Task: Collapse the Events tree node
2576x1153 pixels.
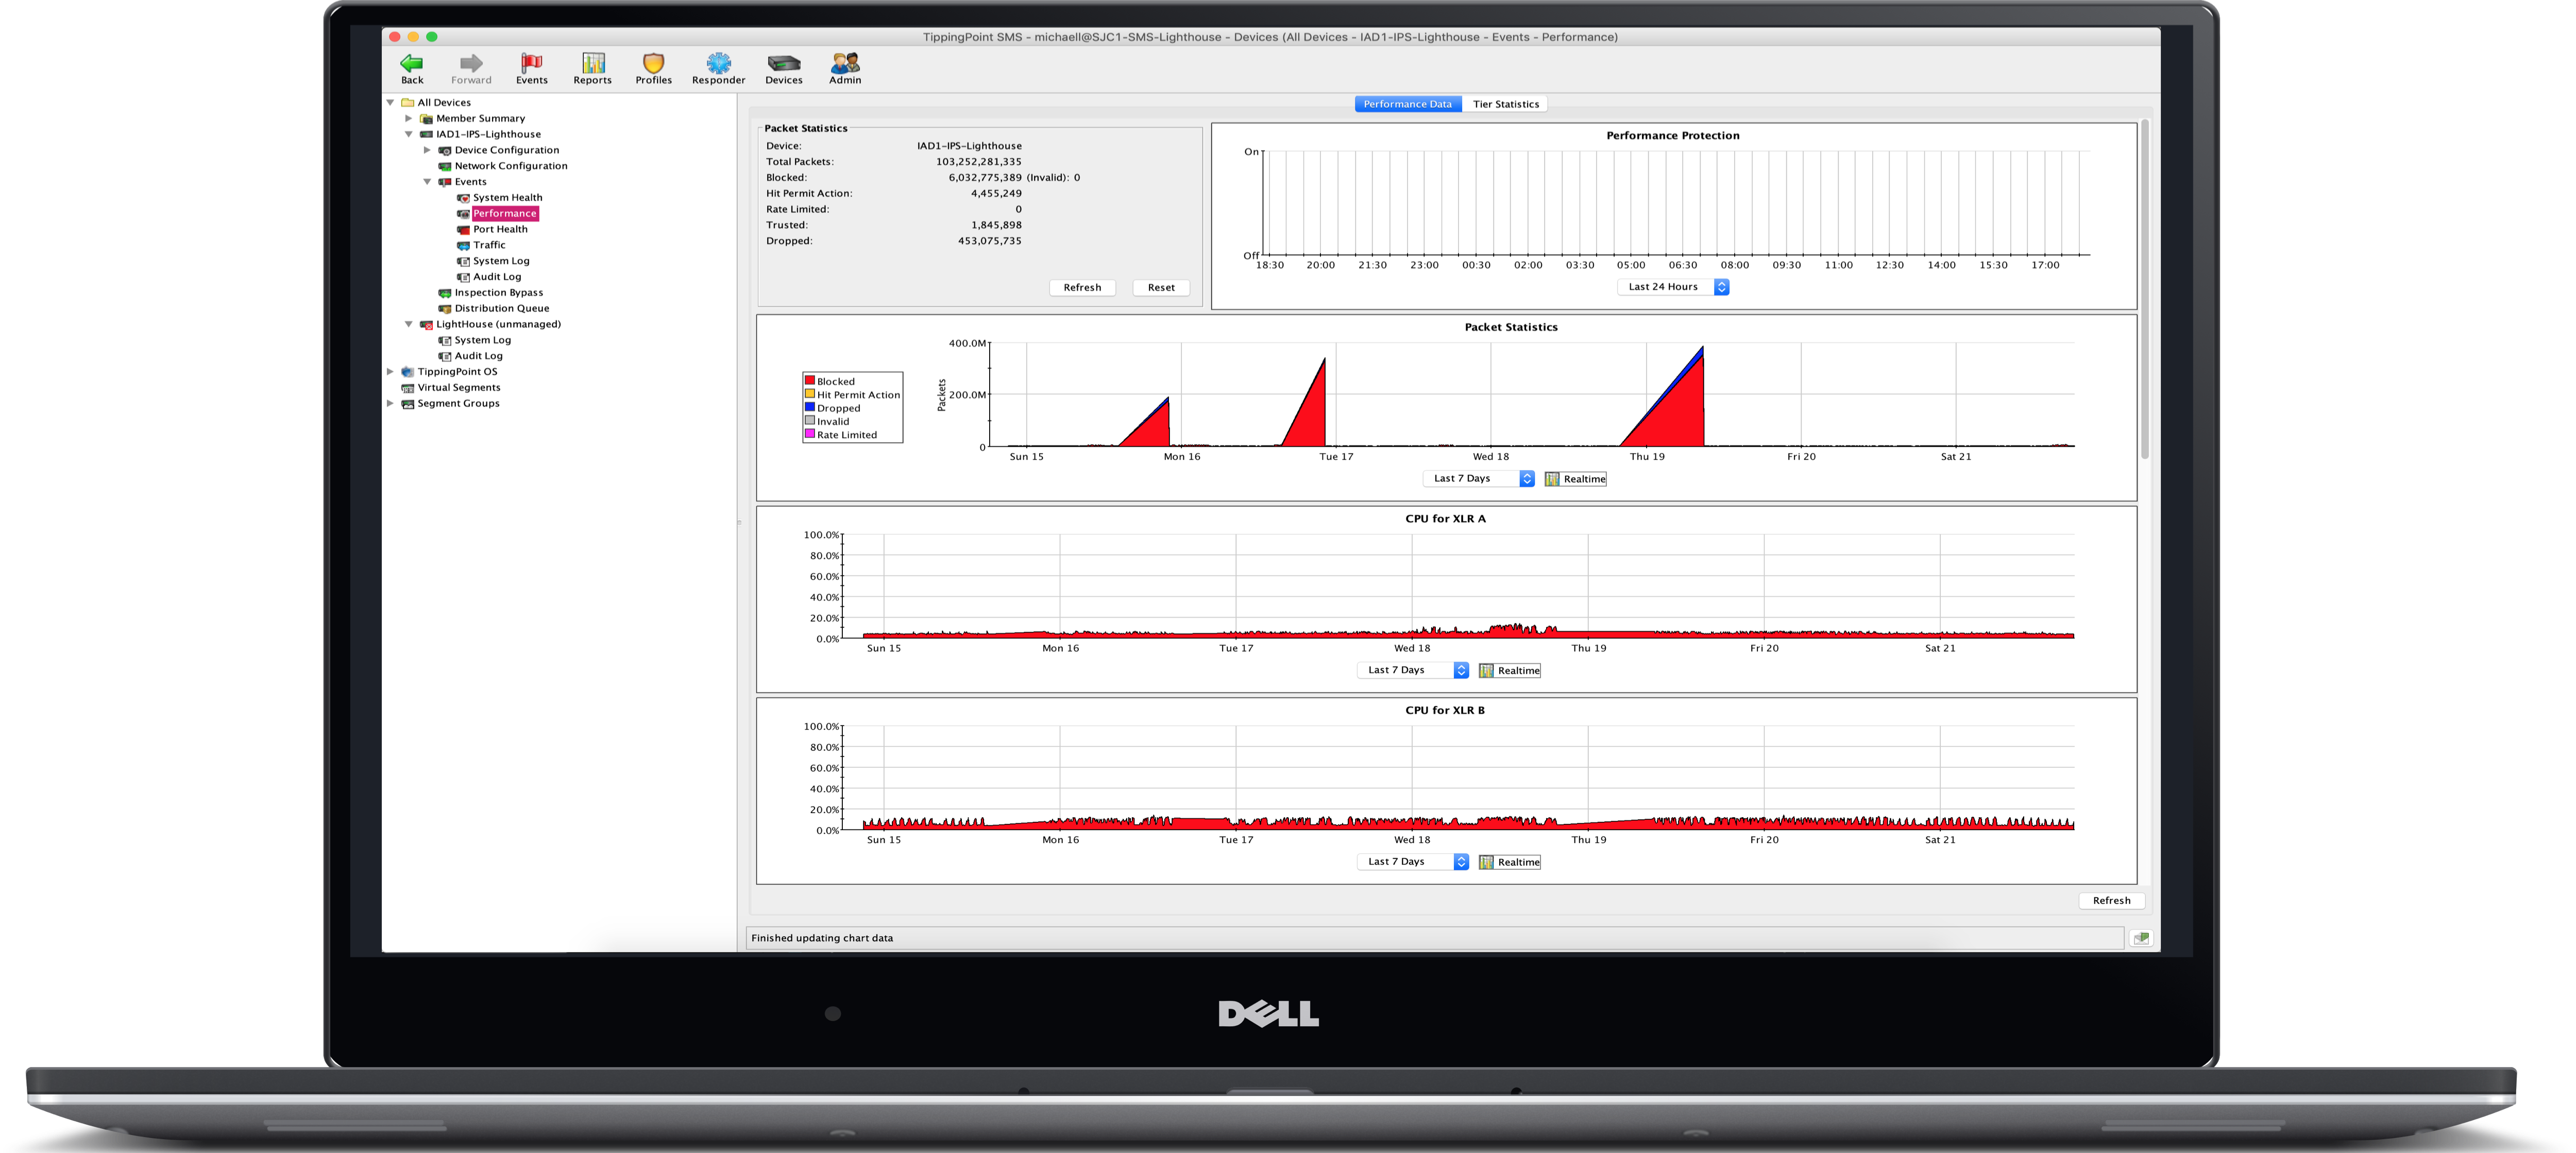Action: tap(427, 182)
